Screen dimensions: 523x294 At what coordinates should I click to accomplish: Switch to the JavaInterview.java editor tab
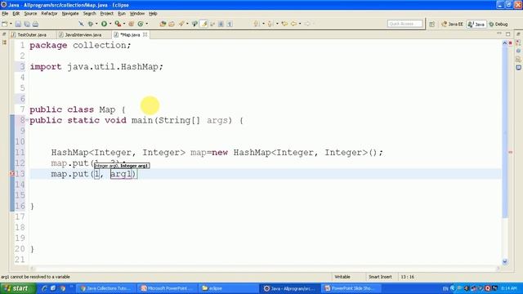click(83, 34)
